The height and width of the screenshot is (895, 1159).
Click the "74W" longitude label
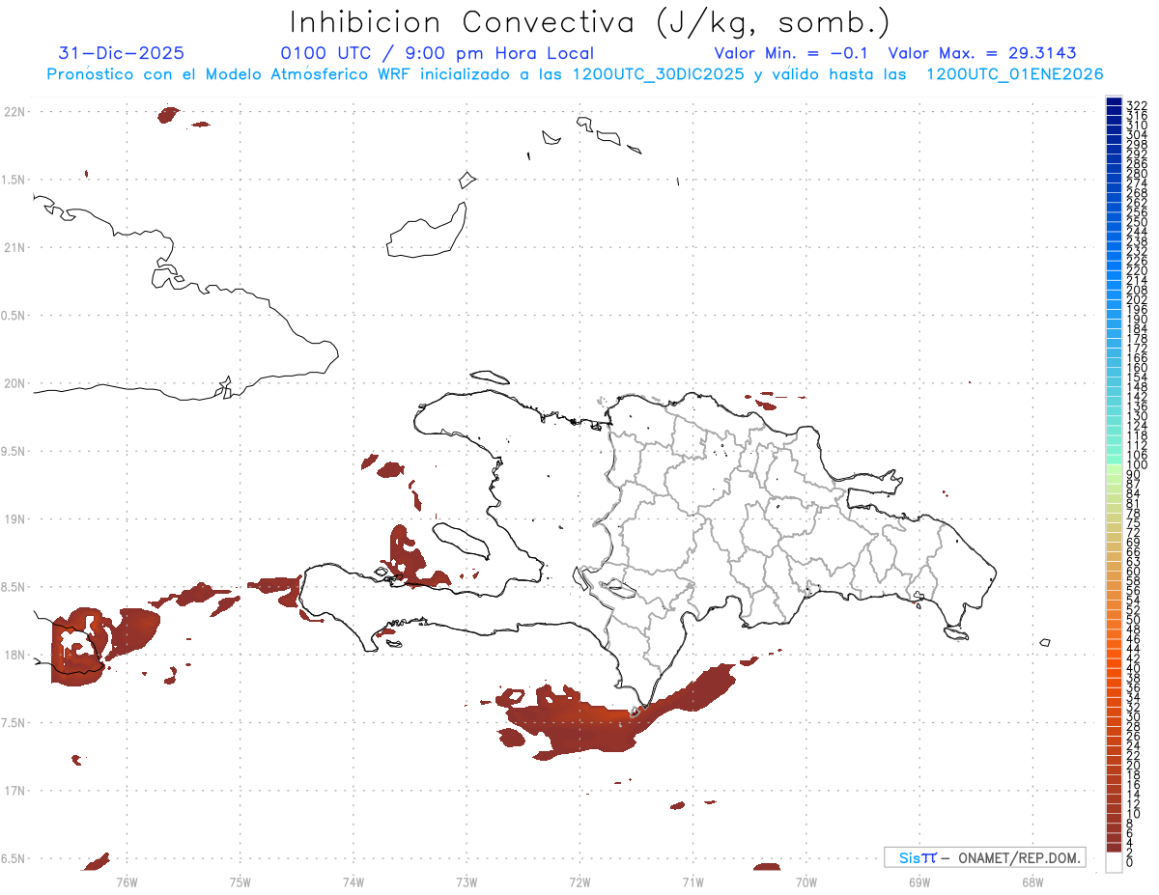pyautogui.click(x=353, y=881)
